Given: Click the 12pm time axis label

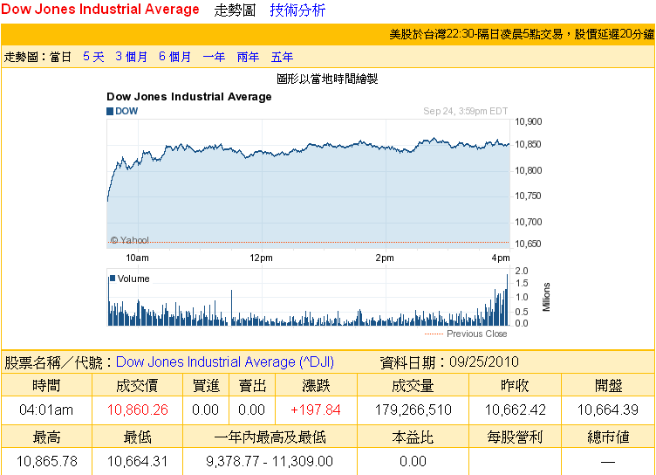Looking at the screenshot, I should [262, 258].
